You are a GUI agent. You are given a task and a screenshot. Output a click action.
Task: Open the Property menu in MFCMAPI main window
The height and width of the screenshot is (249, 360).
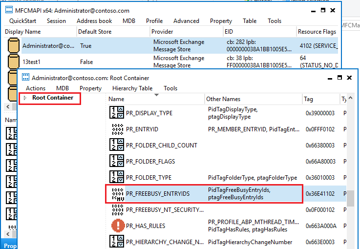pyautogui.click(x=221, y=21)
